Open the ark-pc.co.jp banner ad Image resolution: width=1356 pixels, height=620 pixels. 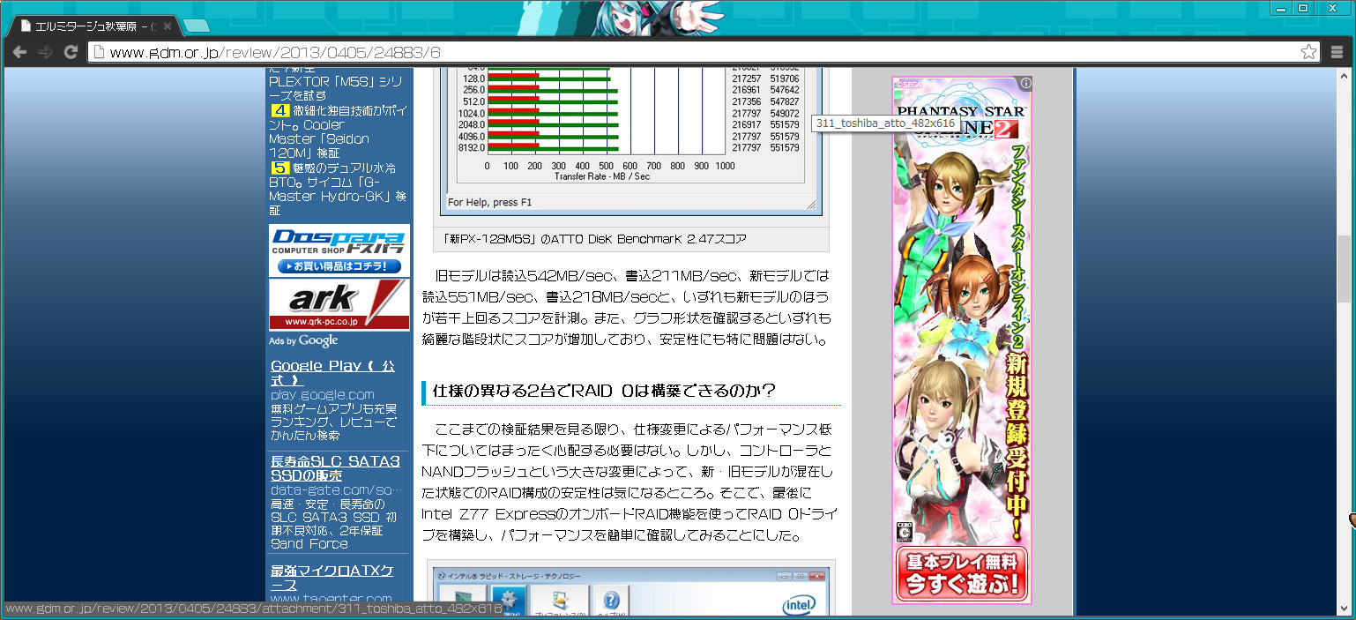coord(339,304)
